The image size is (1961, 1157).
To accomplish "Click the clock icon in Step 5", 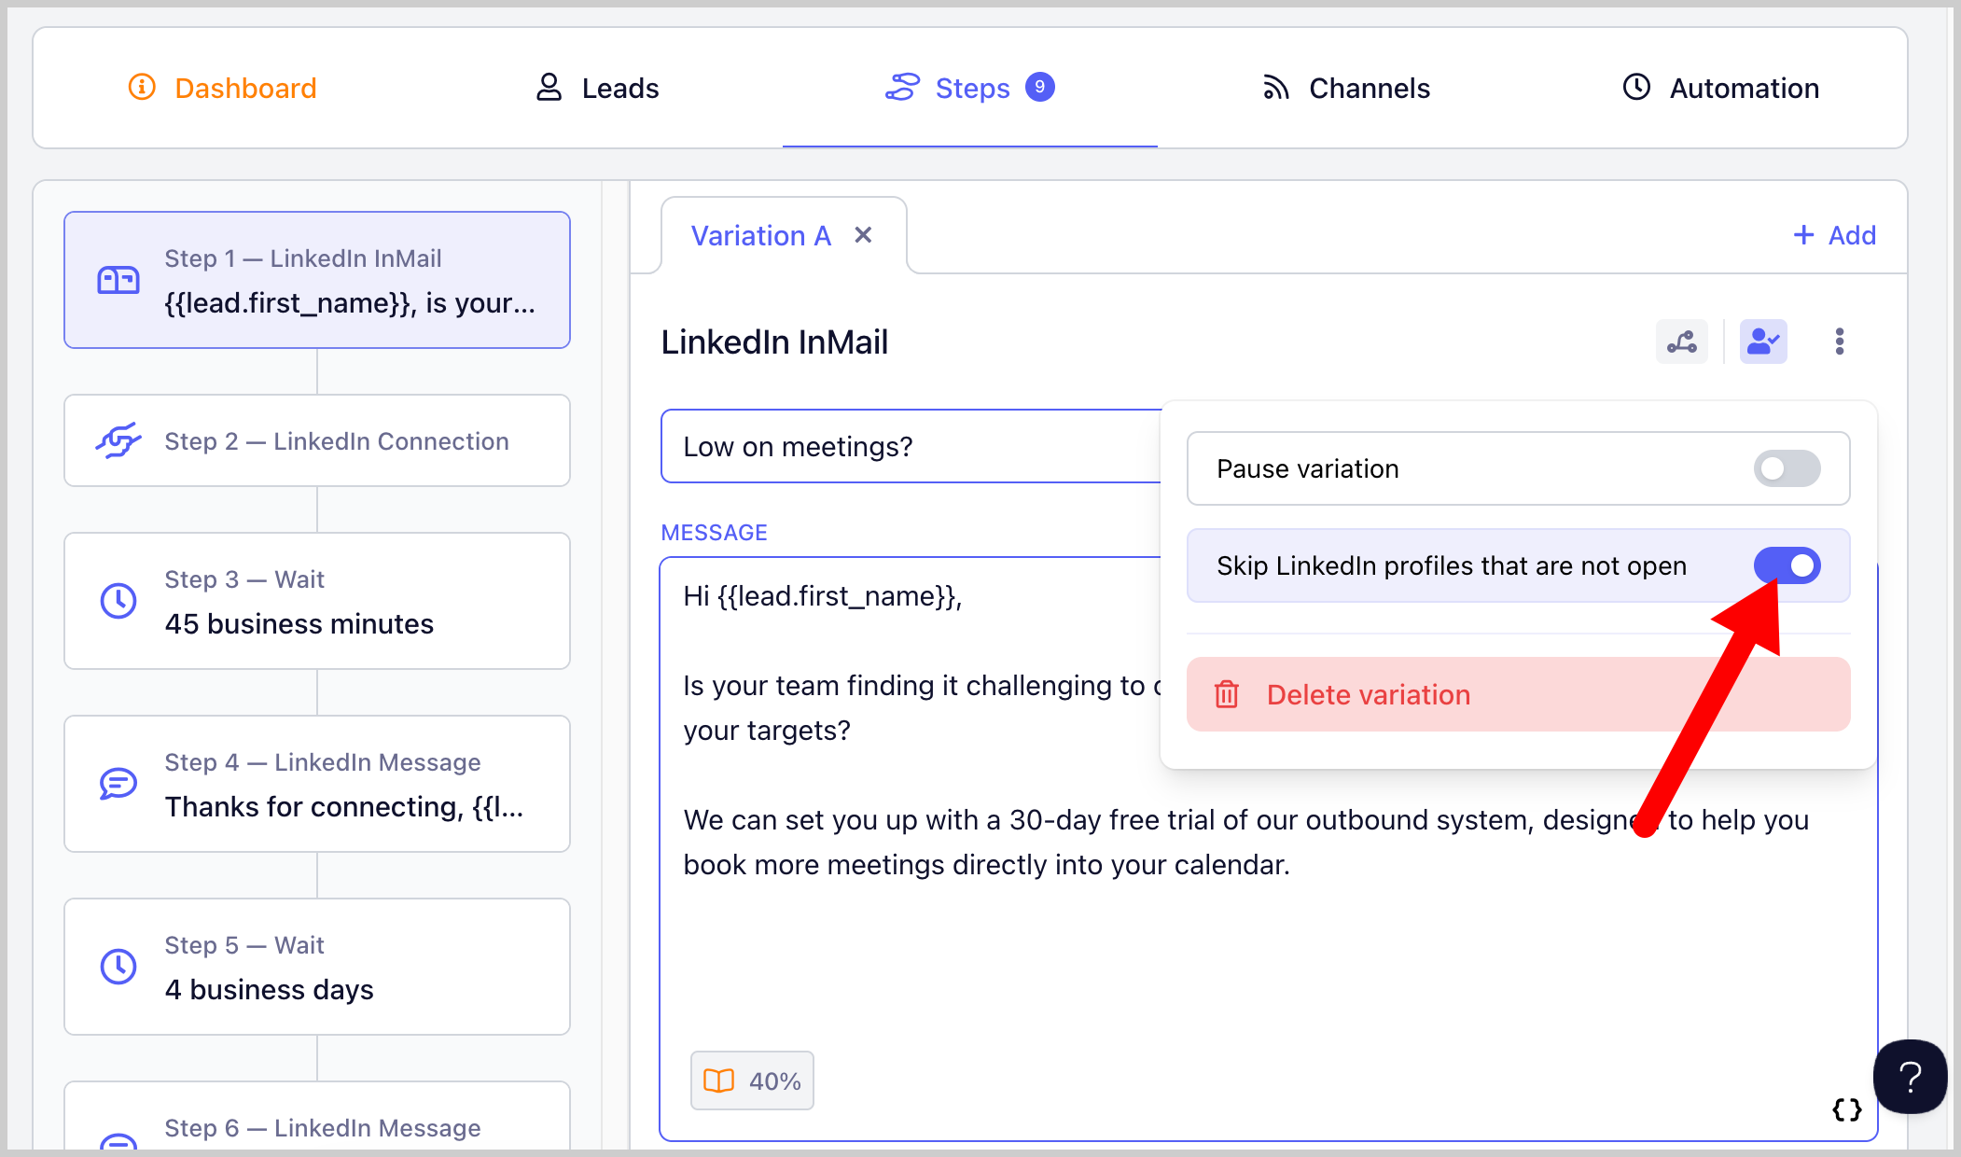I will (118, 967).
